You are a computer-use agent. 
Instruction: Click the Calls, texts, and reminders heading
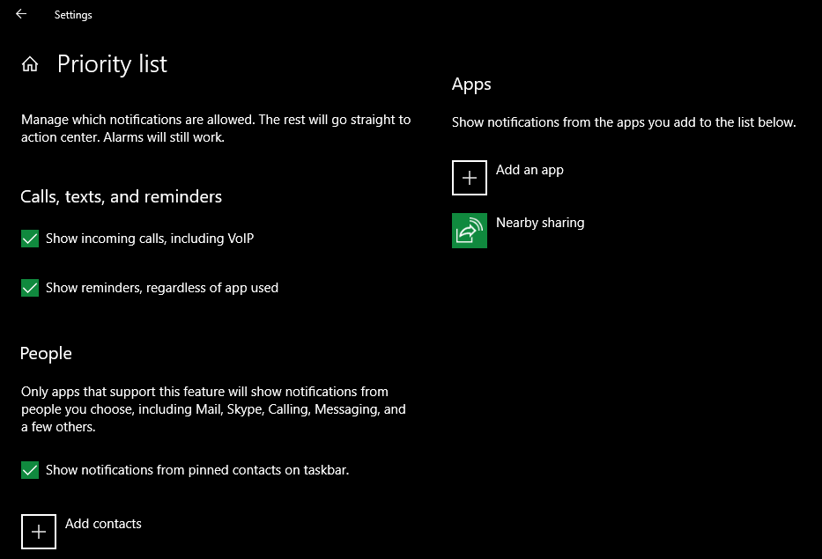[x=121, y=196]
